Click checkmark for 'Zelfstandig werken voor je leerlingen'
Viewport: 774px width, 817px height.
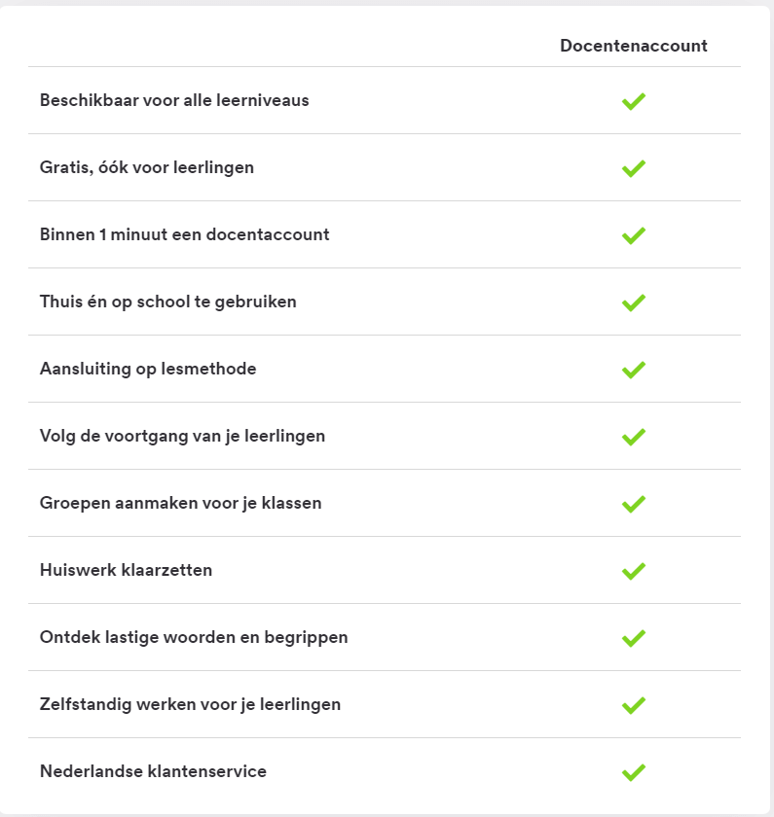[634, 705]
